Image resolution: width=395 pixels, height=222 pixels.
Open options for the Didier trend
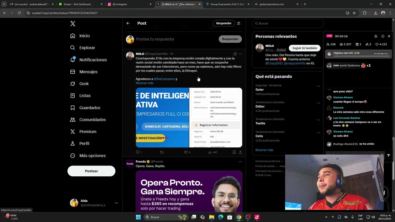[318, 103]
